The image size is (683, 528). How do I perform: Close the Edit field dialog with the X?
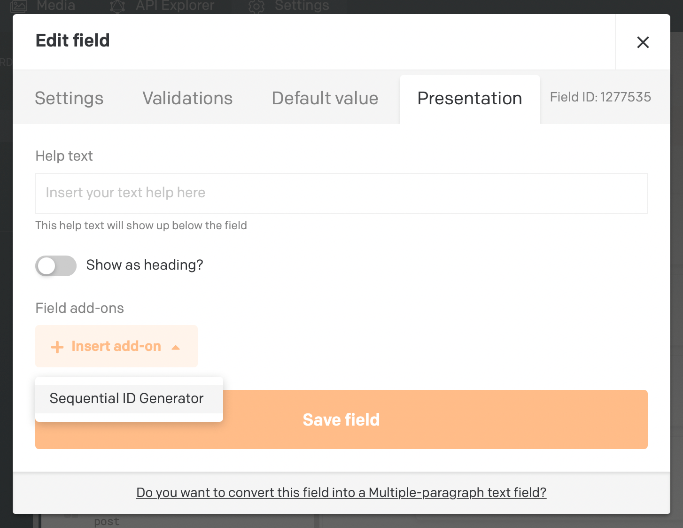point(643,42)
